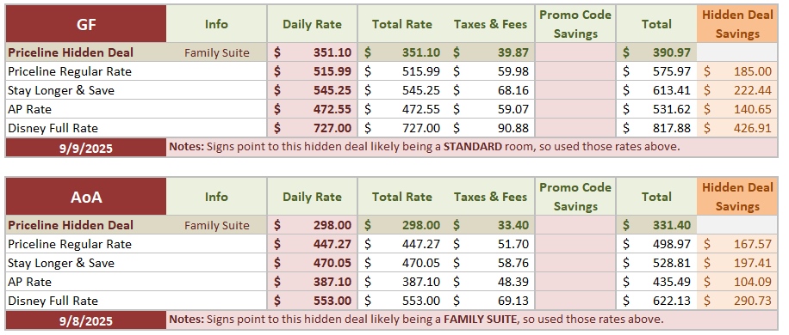The image size is (789, 335).
Task: Click the 9/8/2025 date cell
Action: (86, 320)
